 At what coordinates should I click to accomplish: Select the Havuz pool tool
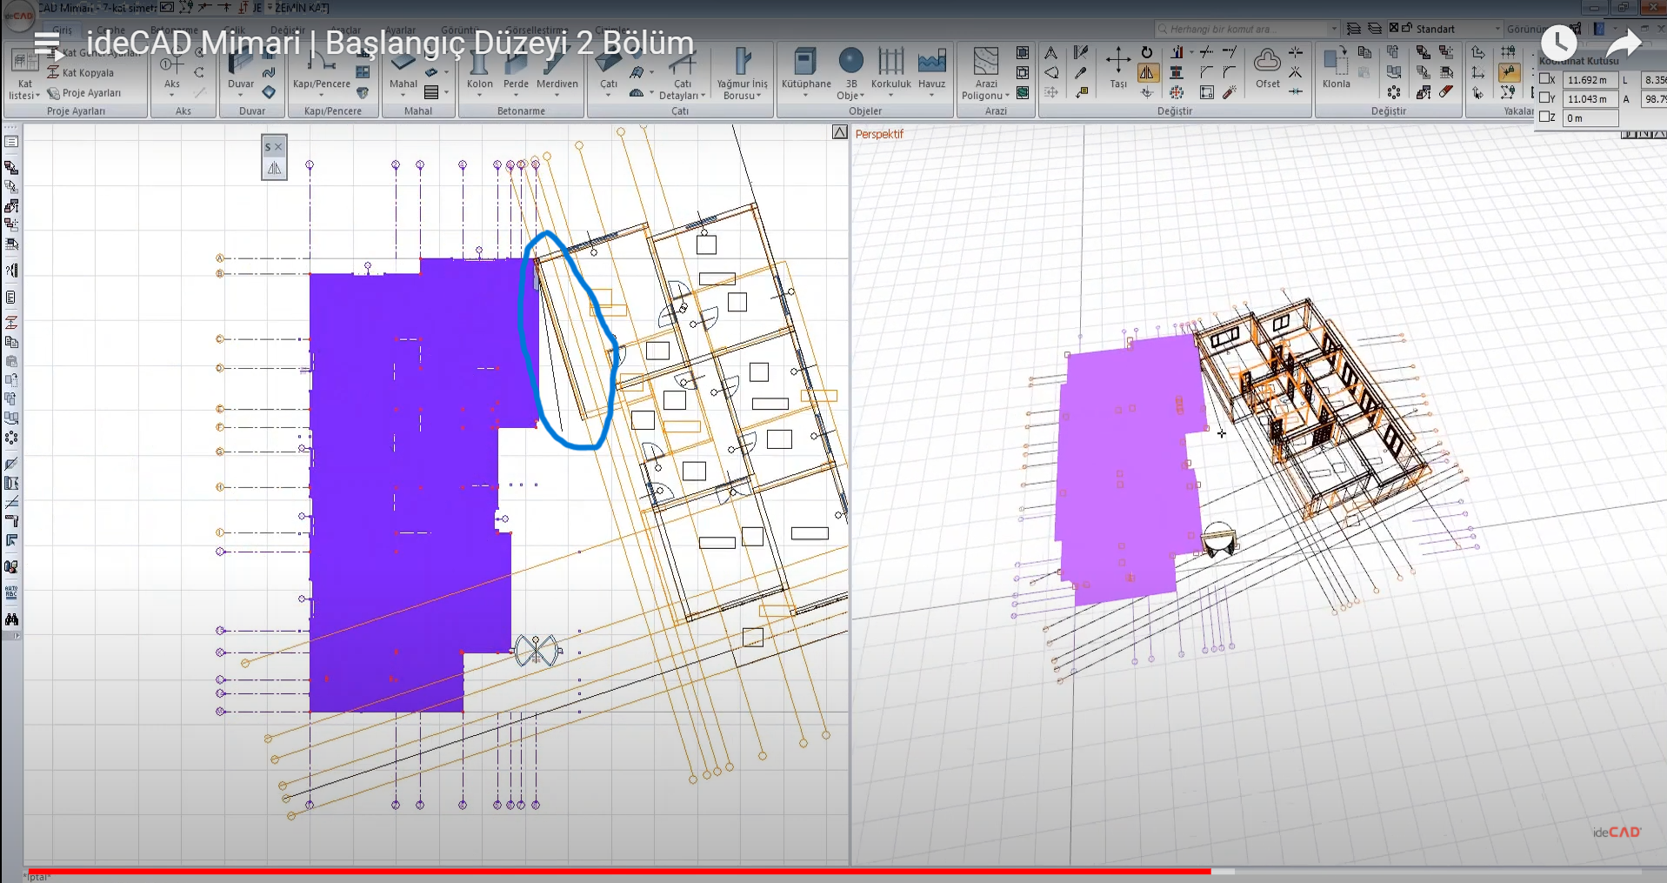pos(931,68)
